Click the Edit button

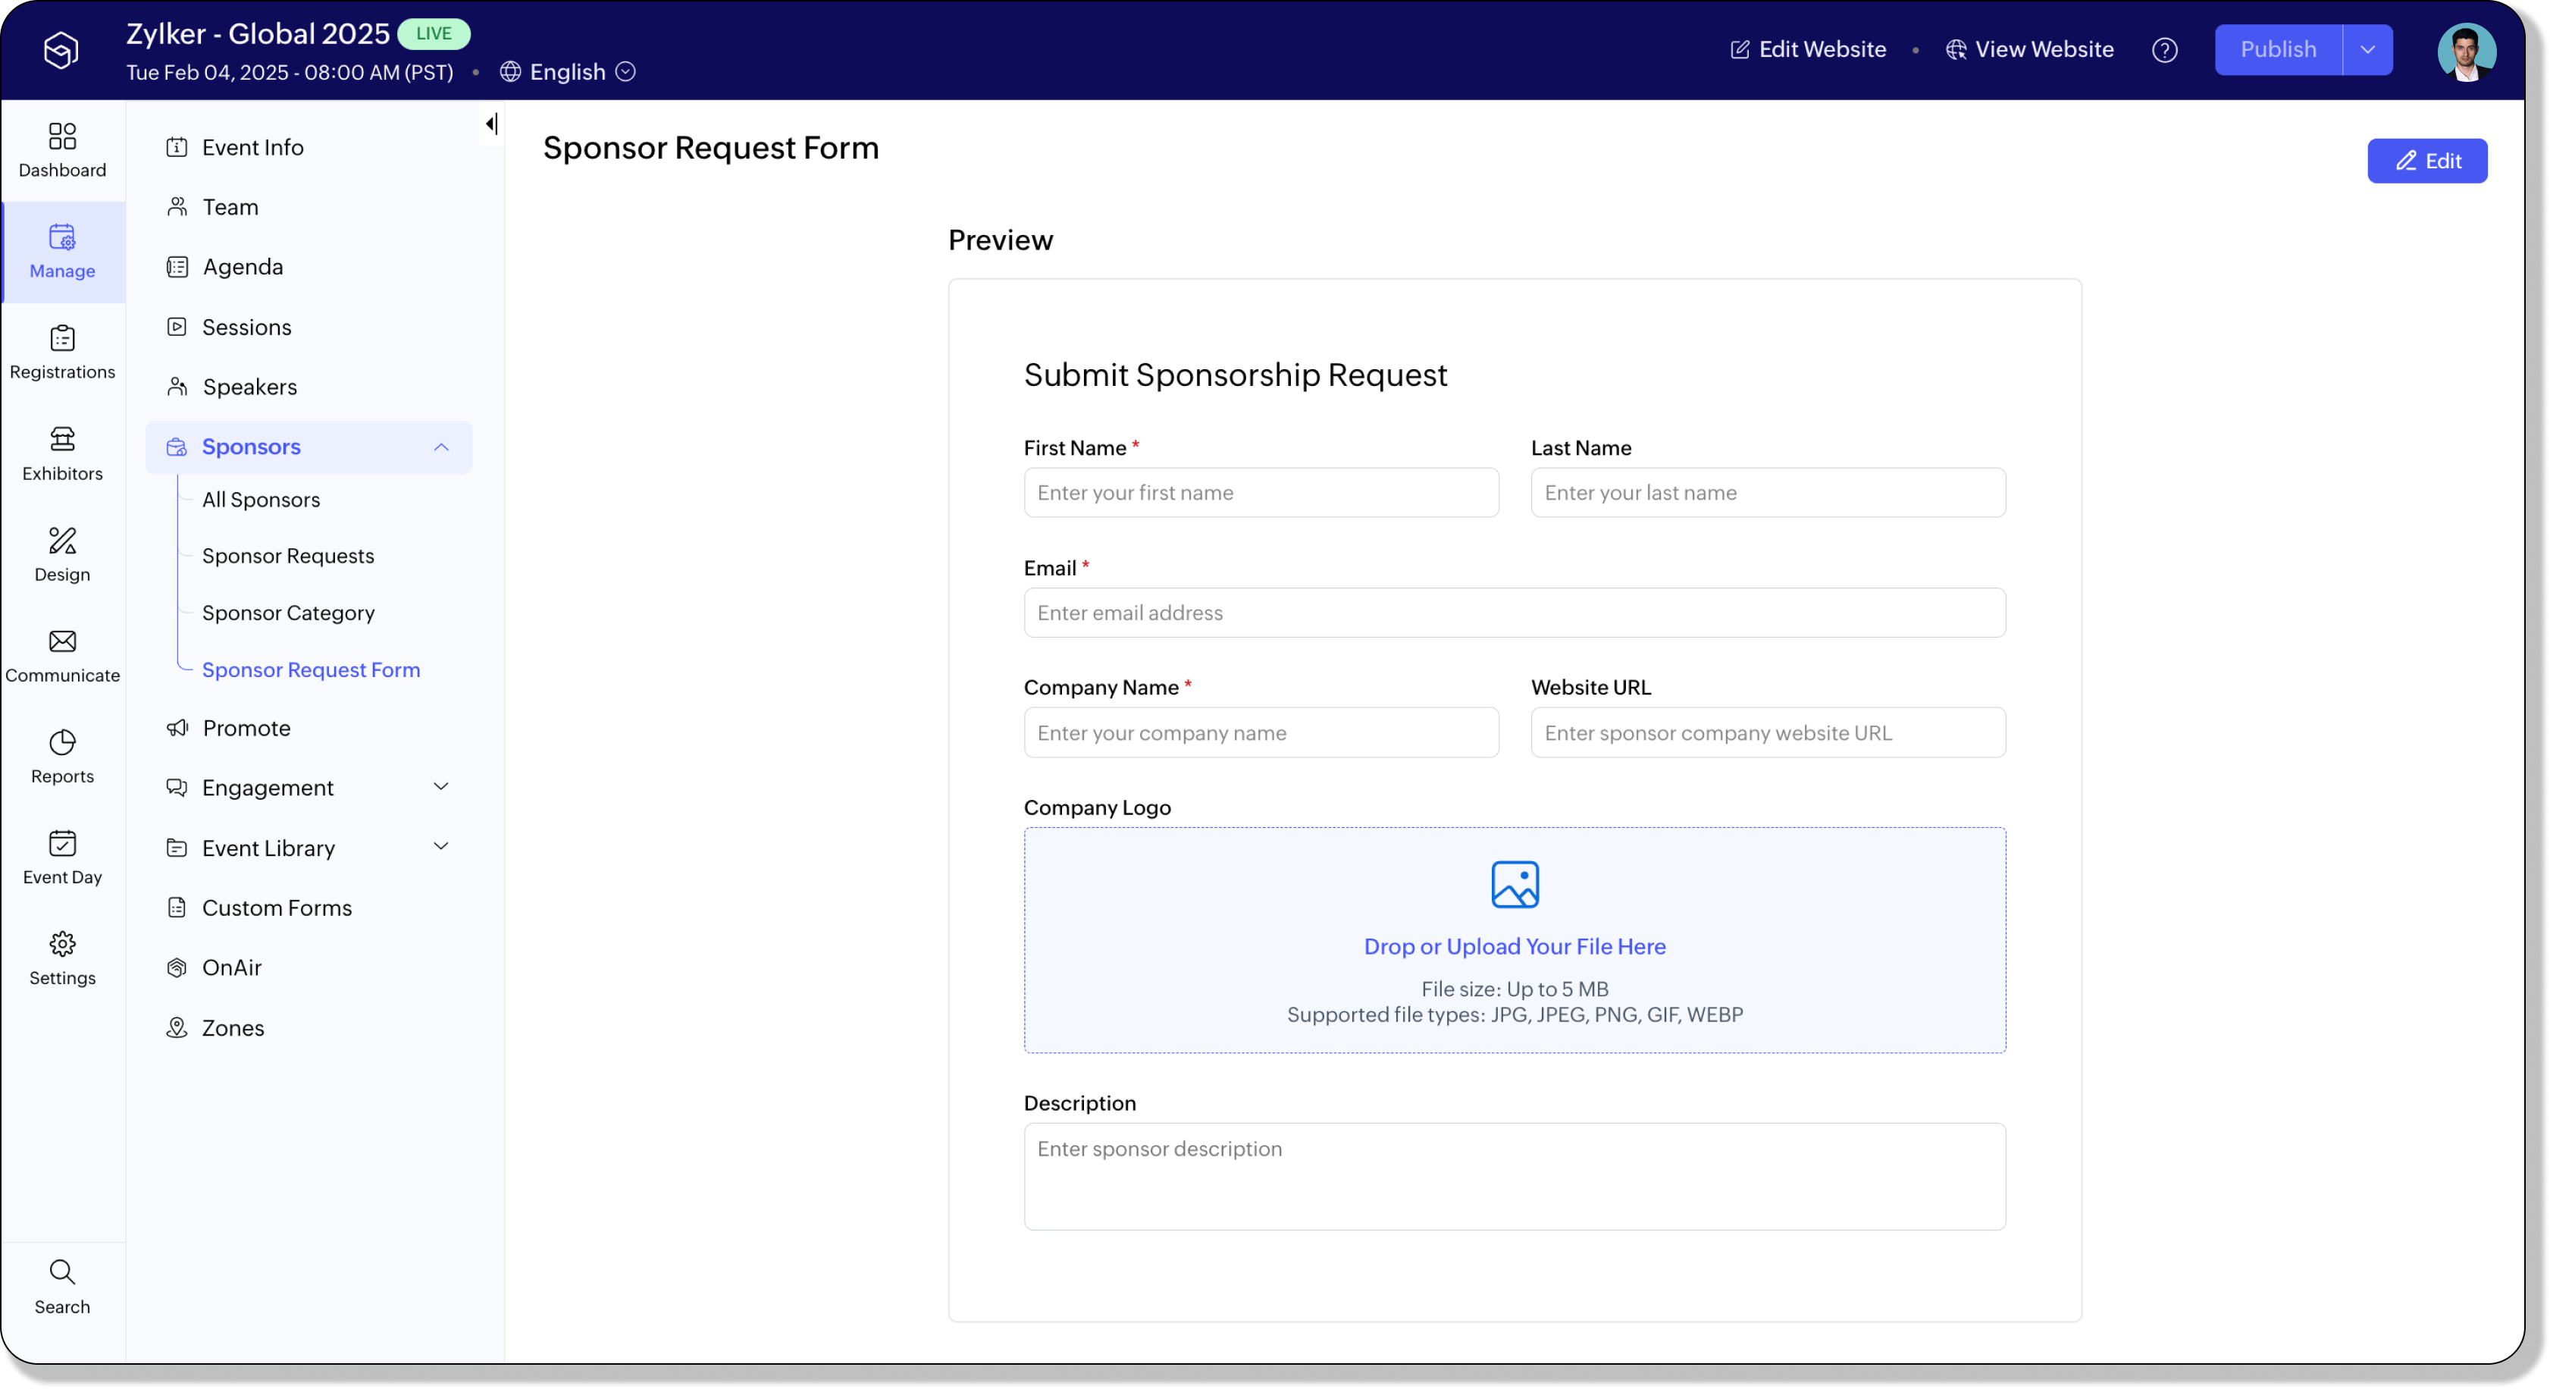tap(2426, 161)
